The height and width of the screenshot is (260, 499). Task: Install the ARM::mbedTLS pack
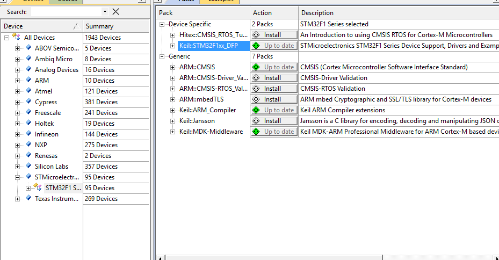(274, 99)
